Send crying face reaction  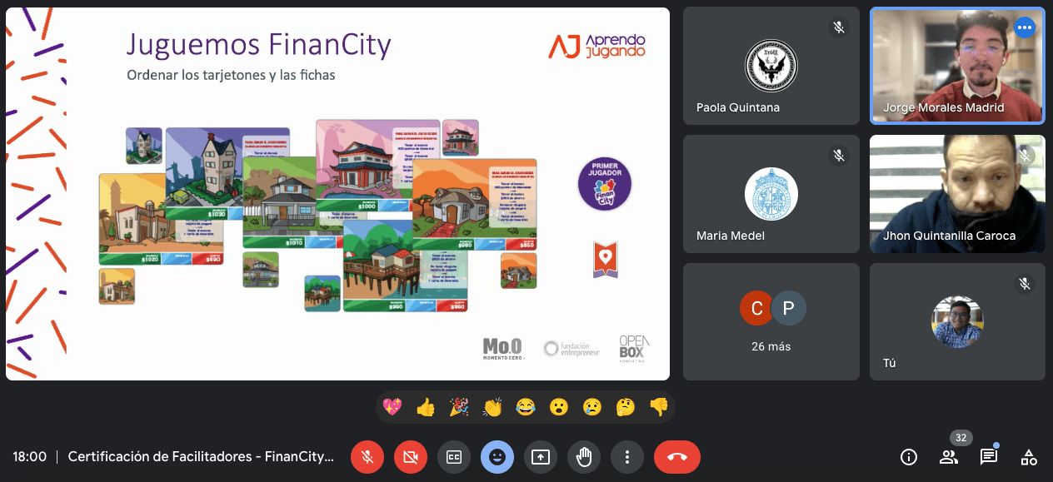pyautogui.click(x=592, y=407)
